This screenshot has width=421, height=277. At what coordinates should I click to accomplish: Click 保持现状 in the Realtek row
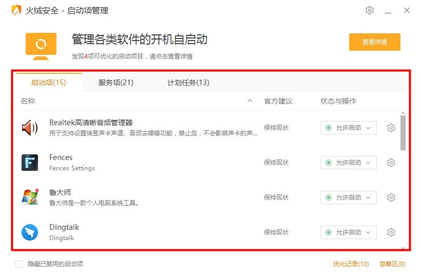point(276,128)
